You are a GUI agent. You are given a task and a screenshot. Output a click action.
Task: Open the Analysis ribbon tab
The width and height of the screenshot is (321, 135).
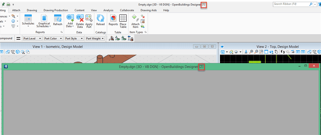click(x=108, y=10)
